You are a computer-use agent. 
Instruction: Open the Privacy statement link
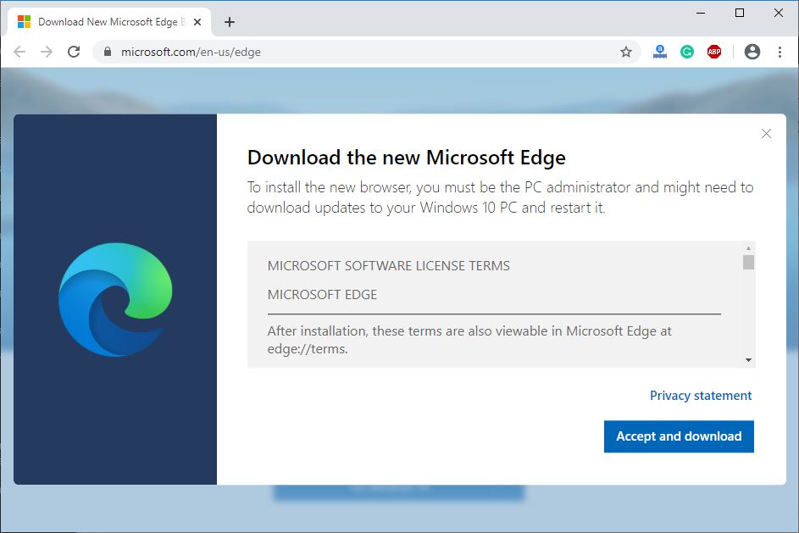coord(701,396)
